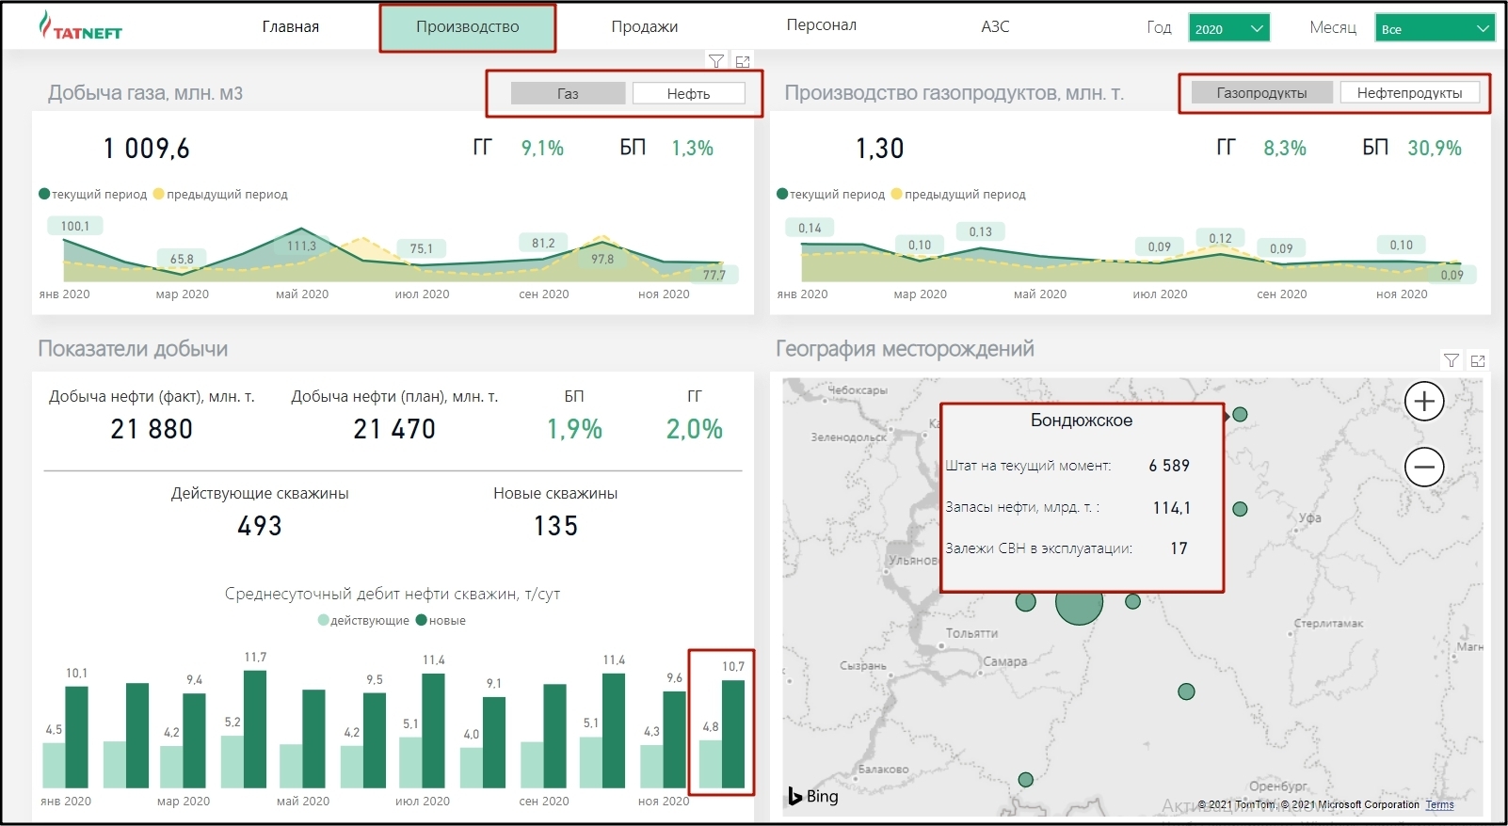Screen dimensions: 1508x826
Task: Click focus mode icon above gas chart
Action: [743, 61]
